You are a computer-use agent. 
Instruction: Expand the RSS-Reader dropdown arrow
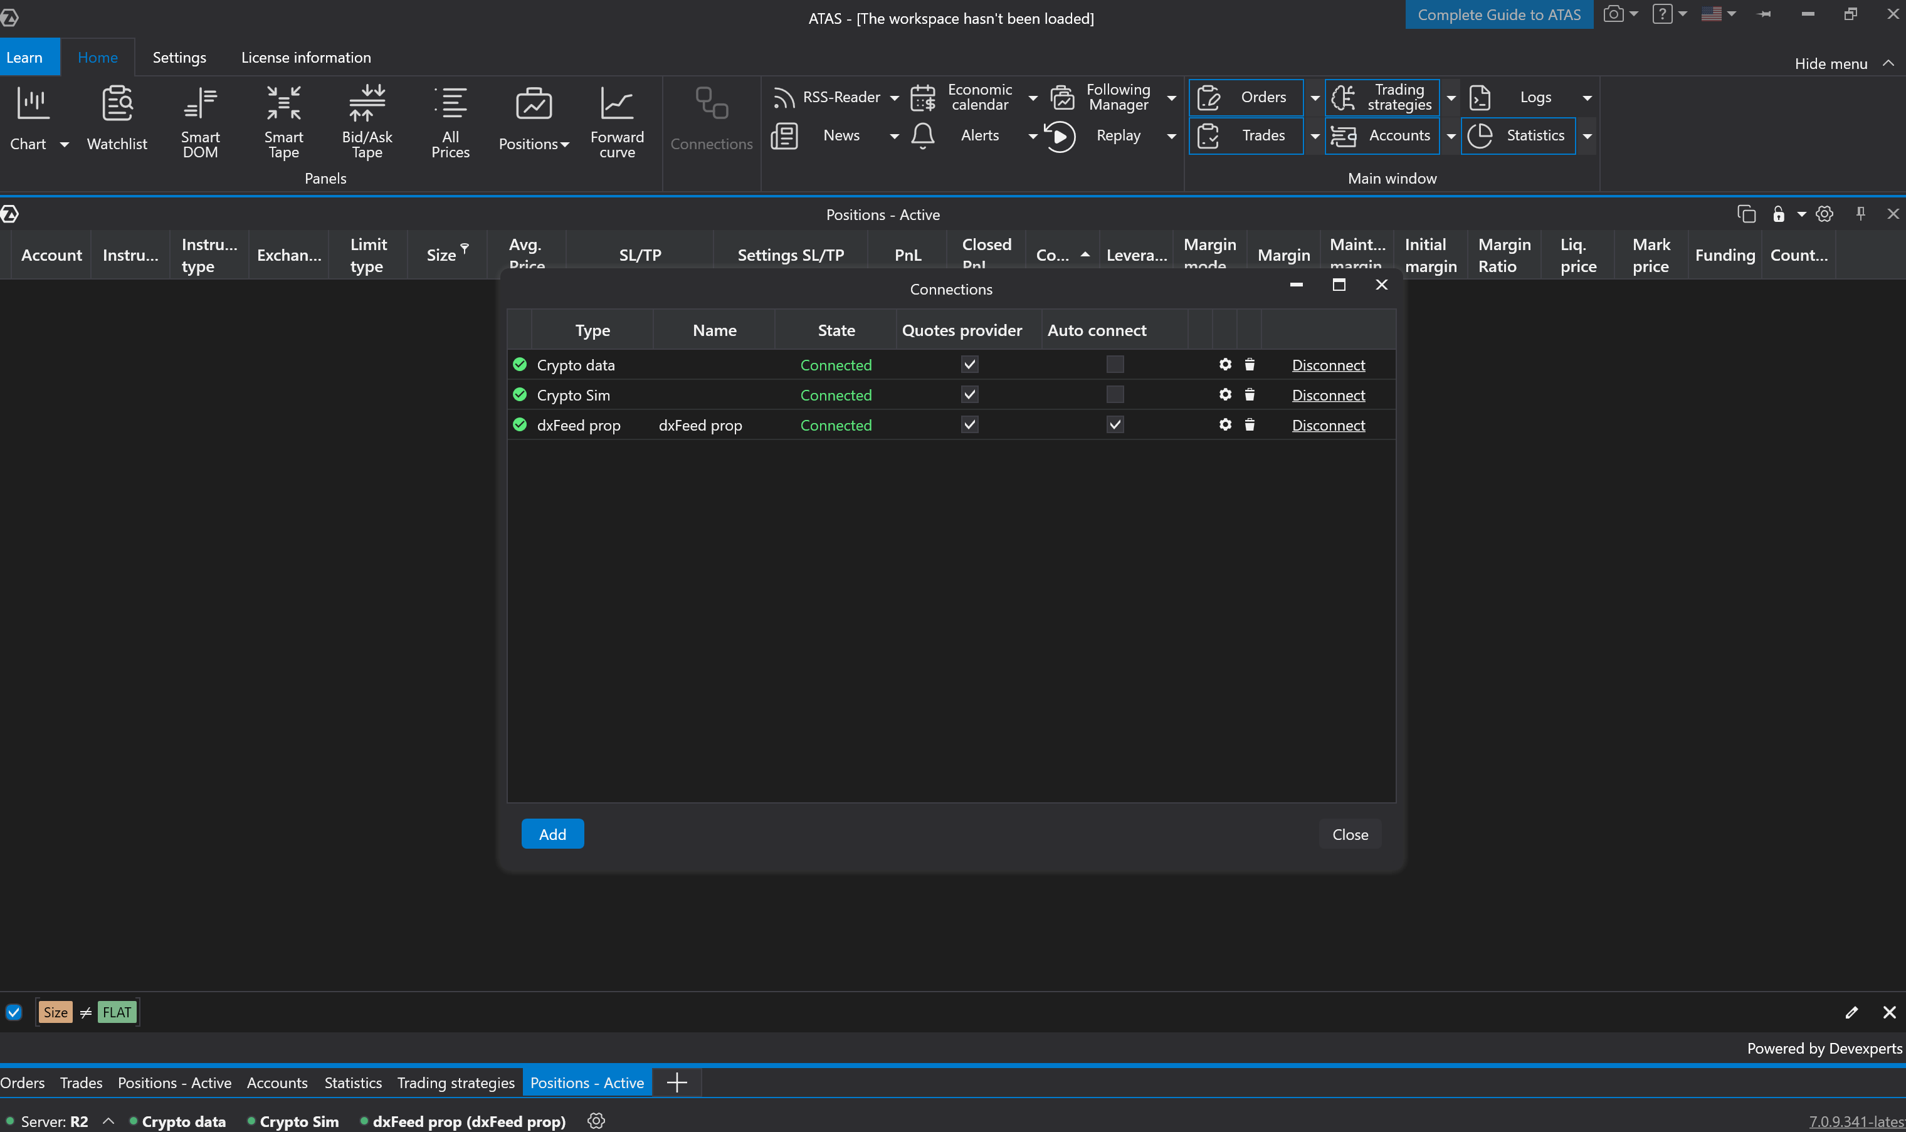pyautogui.click(x=894, y=98)
